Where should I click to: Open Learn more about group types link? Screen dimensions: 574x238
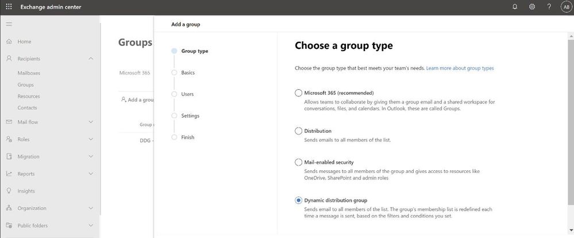460,68
